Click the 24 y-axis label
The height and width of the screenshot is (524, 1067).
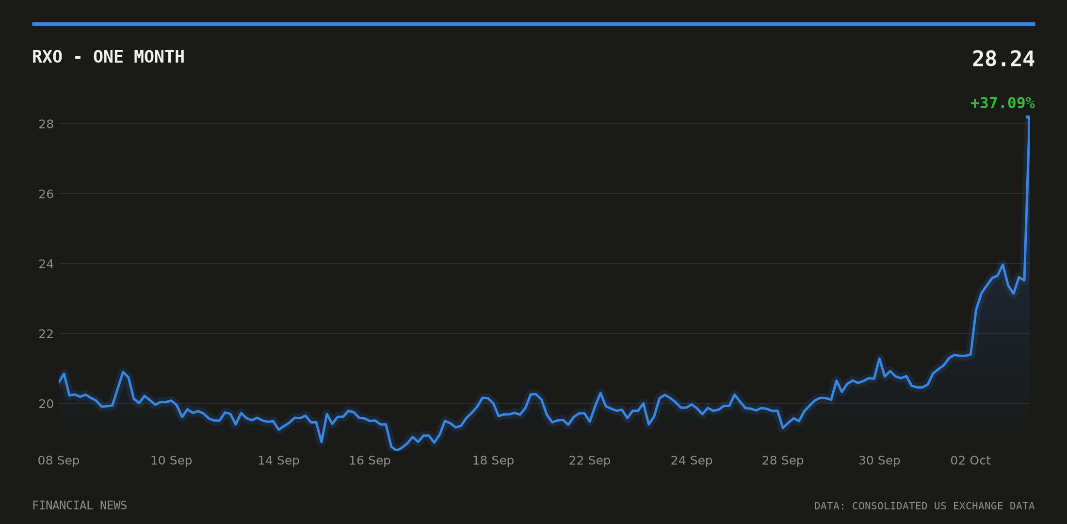pos(46,264)
